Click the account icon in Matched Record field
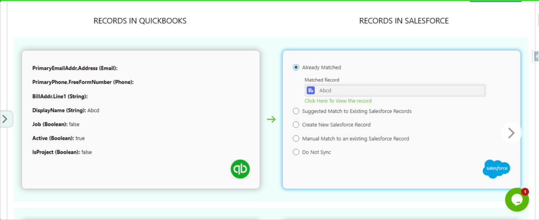 [311, 90]
